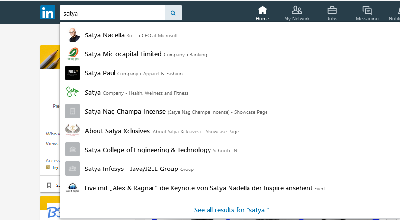Open the My Network nav item
The image size is (400, 220).
tap(297, 14)
